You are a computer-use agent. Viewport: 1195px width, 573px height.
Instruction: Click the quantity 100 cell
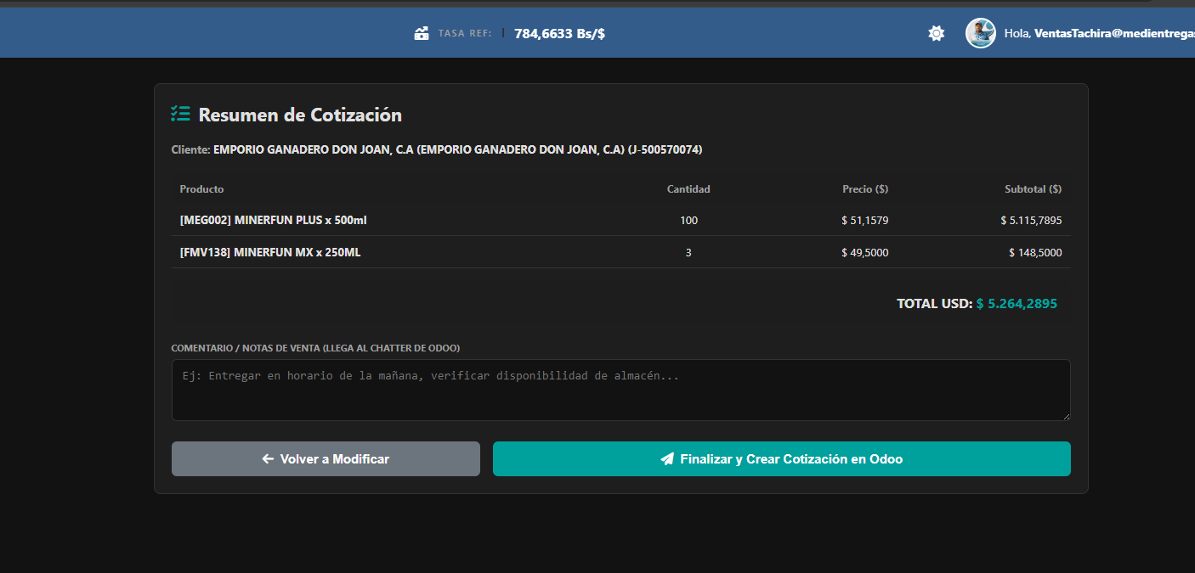click(x=688, y=220)
